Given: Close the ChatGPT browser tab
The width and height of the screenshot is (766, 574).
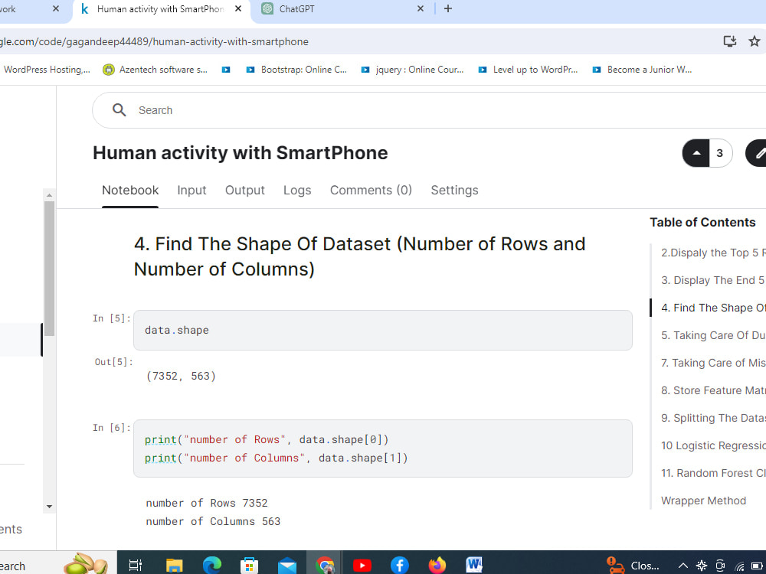Looking at the screenshot, I should 420,8.
